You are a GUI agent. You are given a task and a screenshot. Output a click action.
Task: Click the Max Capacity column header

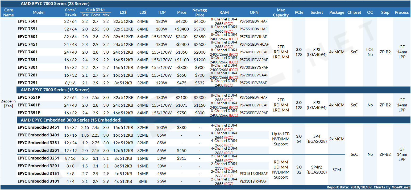tap(281, 12)
